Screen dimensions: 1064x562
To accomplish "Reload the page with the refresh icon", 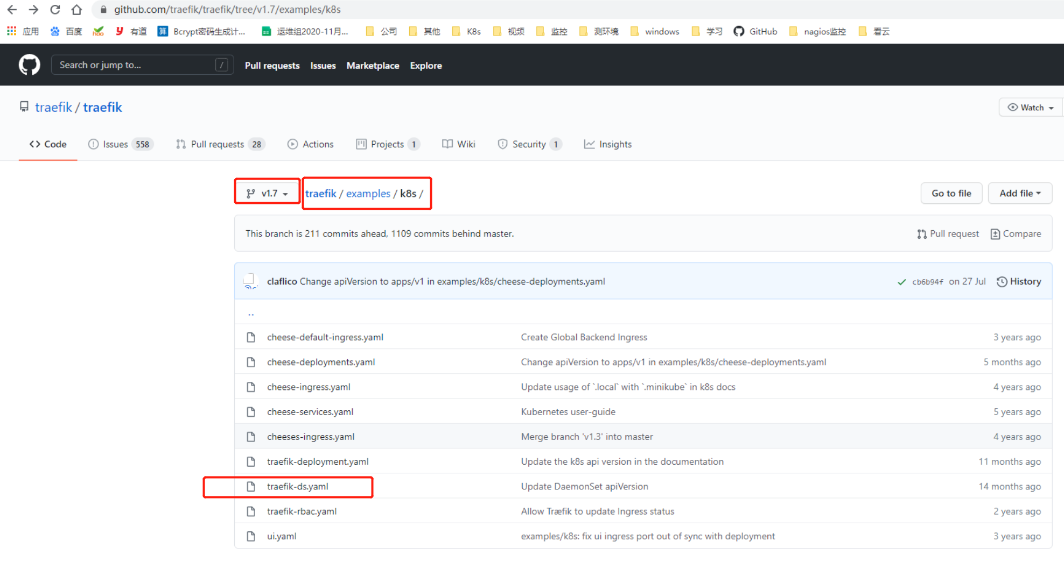I will pyautogui.click(x=55, y=10).
